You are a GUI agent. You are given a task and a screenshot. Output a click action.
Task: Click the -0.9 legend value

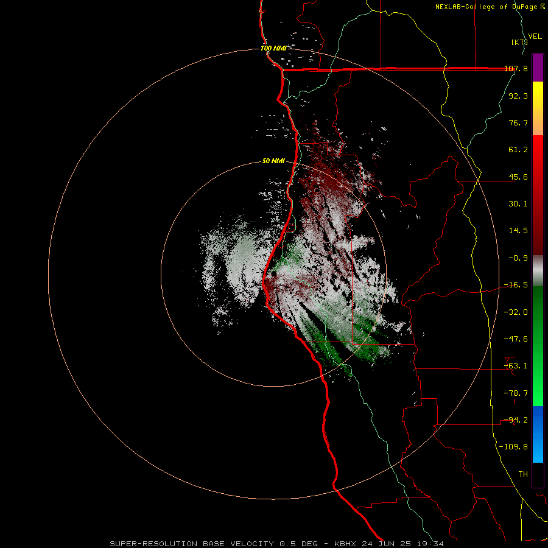518,258
